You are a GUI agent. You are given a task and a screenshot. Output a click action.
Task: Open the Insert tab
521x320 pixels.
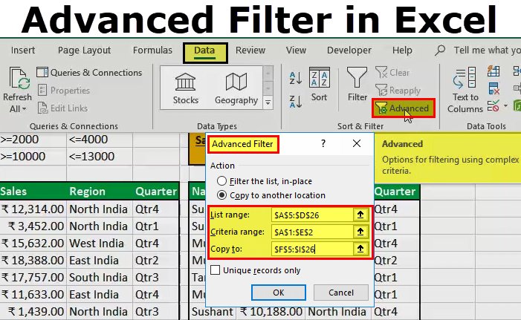coord(23,50)
